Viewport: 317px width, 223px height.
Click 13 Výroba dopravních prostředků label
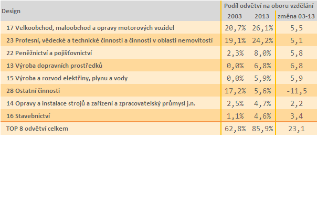click(x=54, y=66)
